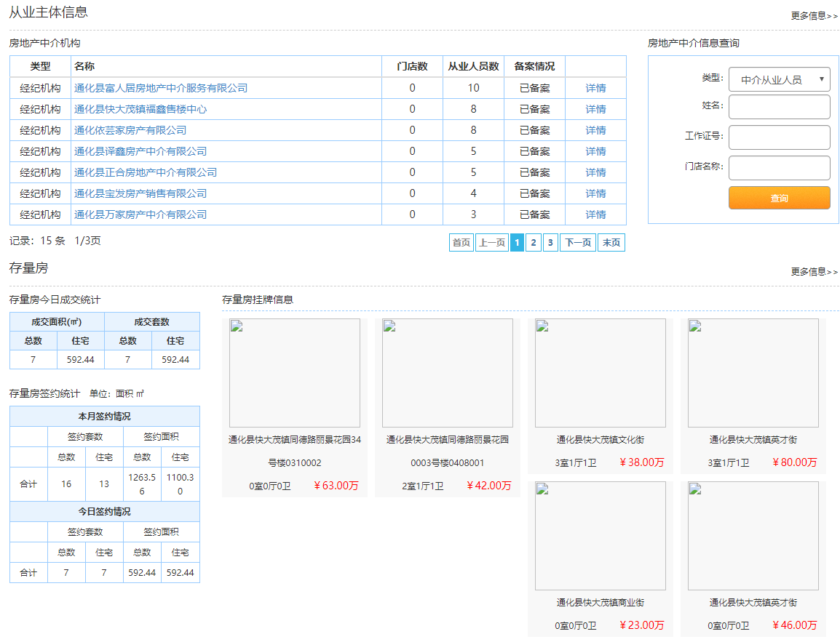Open 通化县万家房产中介有限公司 agency link
The image size is (840, 642).
coord(140,214)
